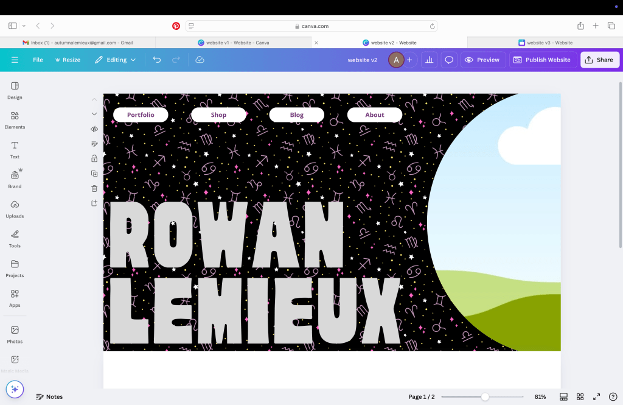Toggle the page lock icon
The height and width of the screenshot is (405, 623).
tap(94, 158)
